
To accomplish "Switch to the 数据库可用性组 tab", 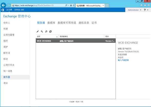I will (67, 23).
